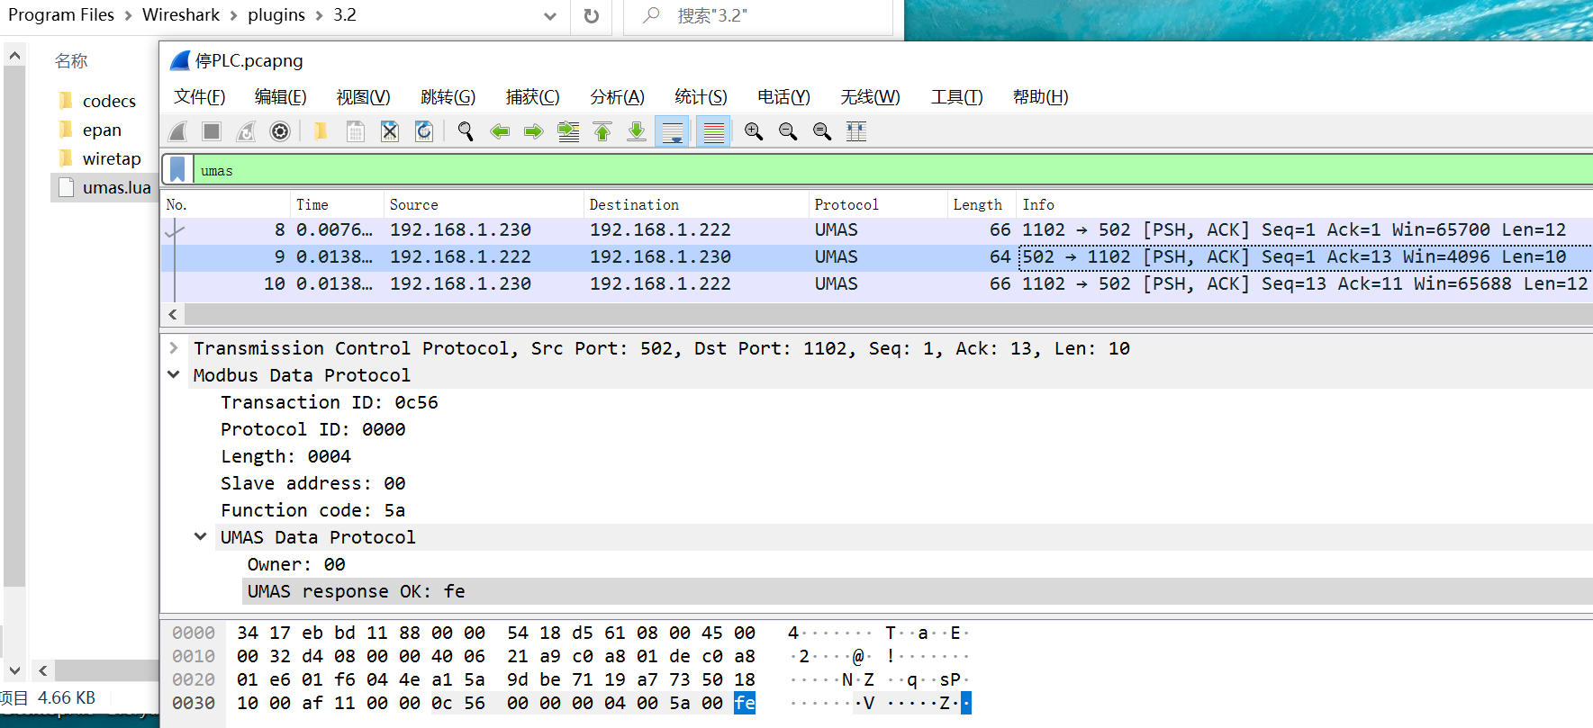Collapse the Modbus Data Protocol tree
1593x728 pixels.
tap(174, 375)
